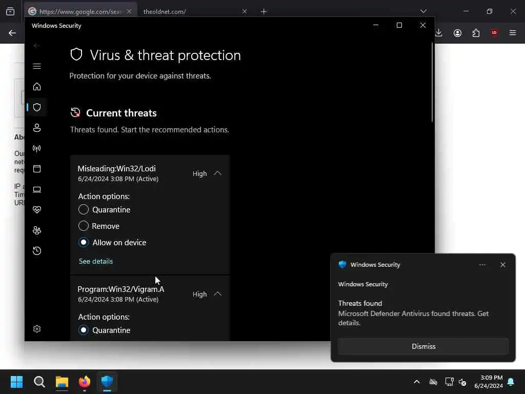
Task: Click the back arrow in Windows Security
Action: coord(37,46)
